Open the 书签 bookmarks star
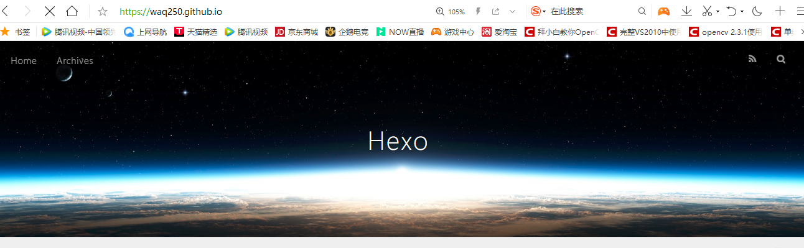 coord(15,32)
